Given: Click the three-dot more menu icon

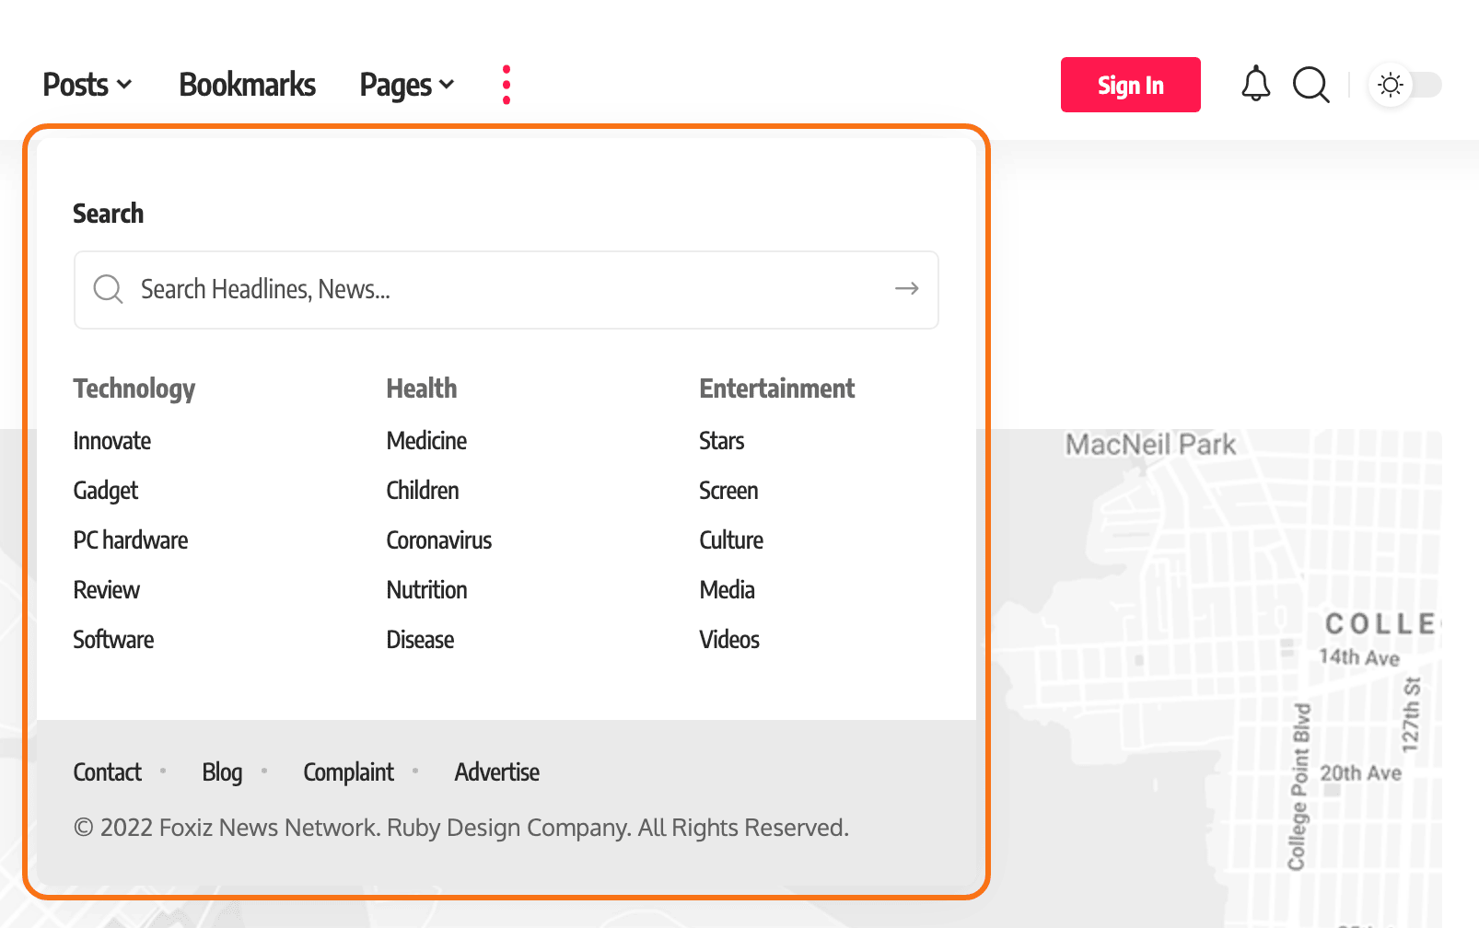Looking at the screenshot, I should point(507,85).
